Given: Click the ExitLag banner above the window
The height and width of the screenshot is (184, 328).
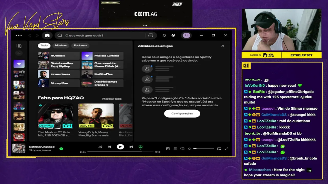Looking at the screenshot, I should coord(146,13).
